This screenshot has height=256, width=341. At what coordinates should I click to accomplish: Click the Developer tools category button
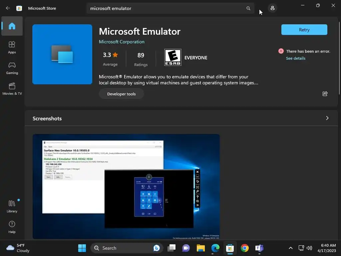pos(121,94)
